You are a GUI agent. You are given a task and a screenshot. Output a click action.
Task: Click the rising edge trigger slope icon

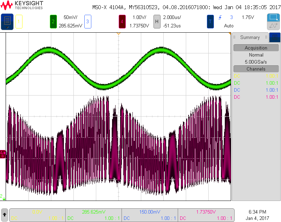tap(220, 17)
